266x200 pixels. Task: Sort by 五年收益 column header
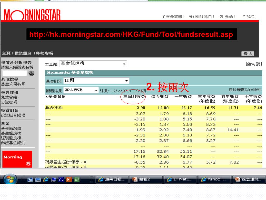[x=230, y=99]
